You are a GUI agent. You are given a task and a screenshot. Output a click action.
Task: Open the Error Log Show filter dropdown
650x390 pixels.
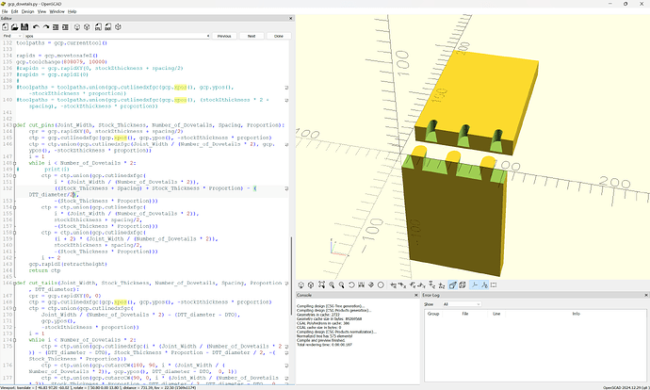(x=462, y=304)
